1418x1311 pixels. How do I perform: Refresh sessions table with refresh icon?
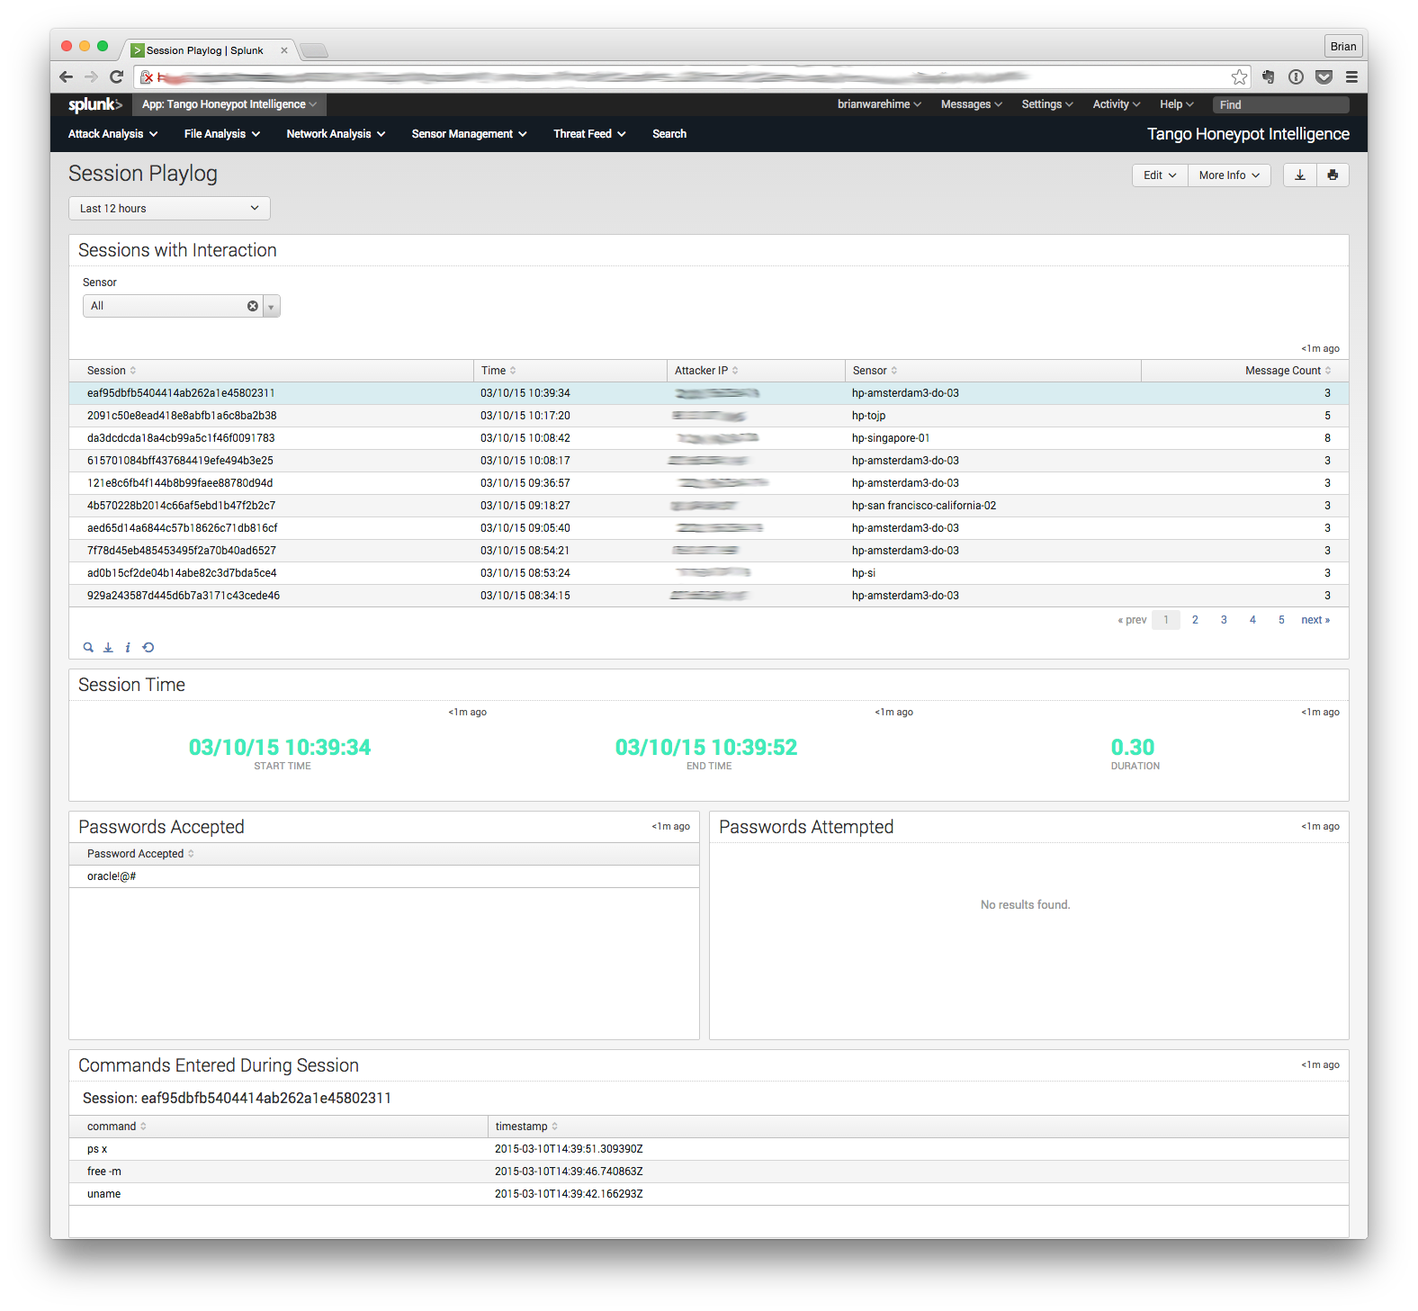[148, 647]
